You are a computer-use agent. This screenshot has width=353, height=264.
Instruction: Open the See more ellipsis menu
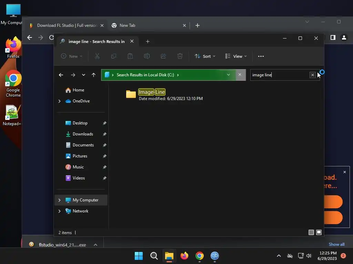click(261, 56)
